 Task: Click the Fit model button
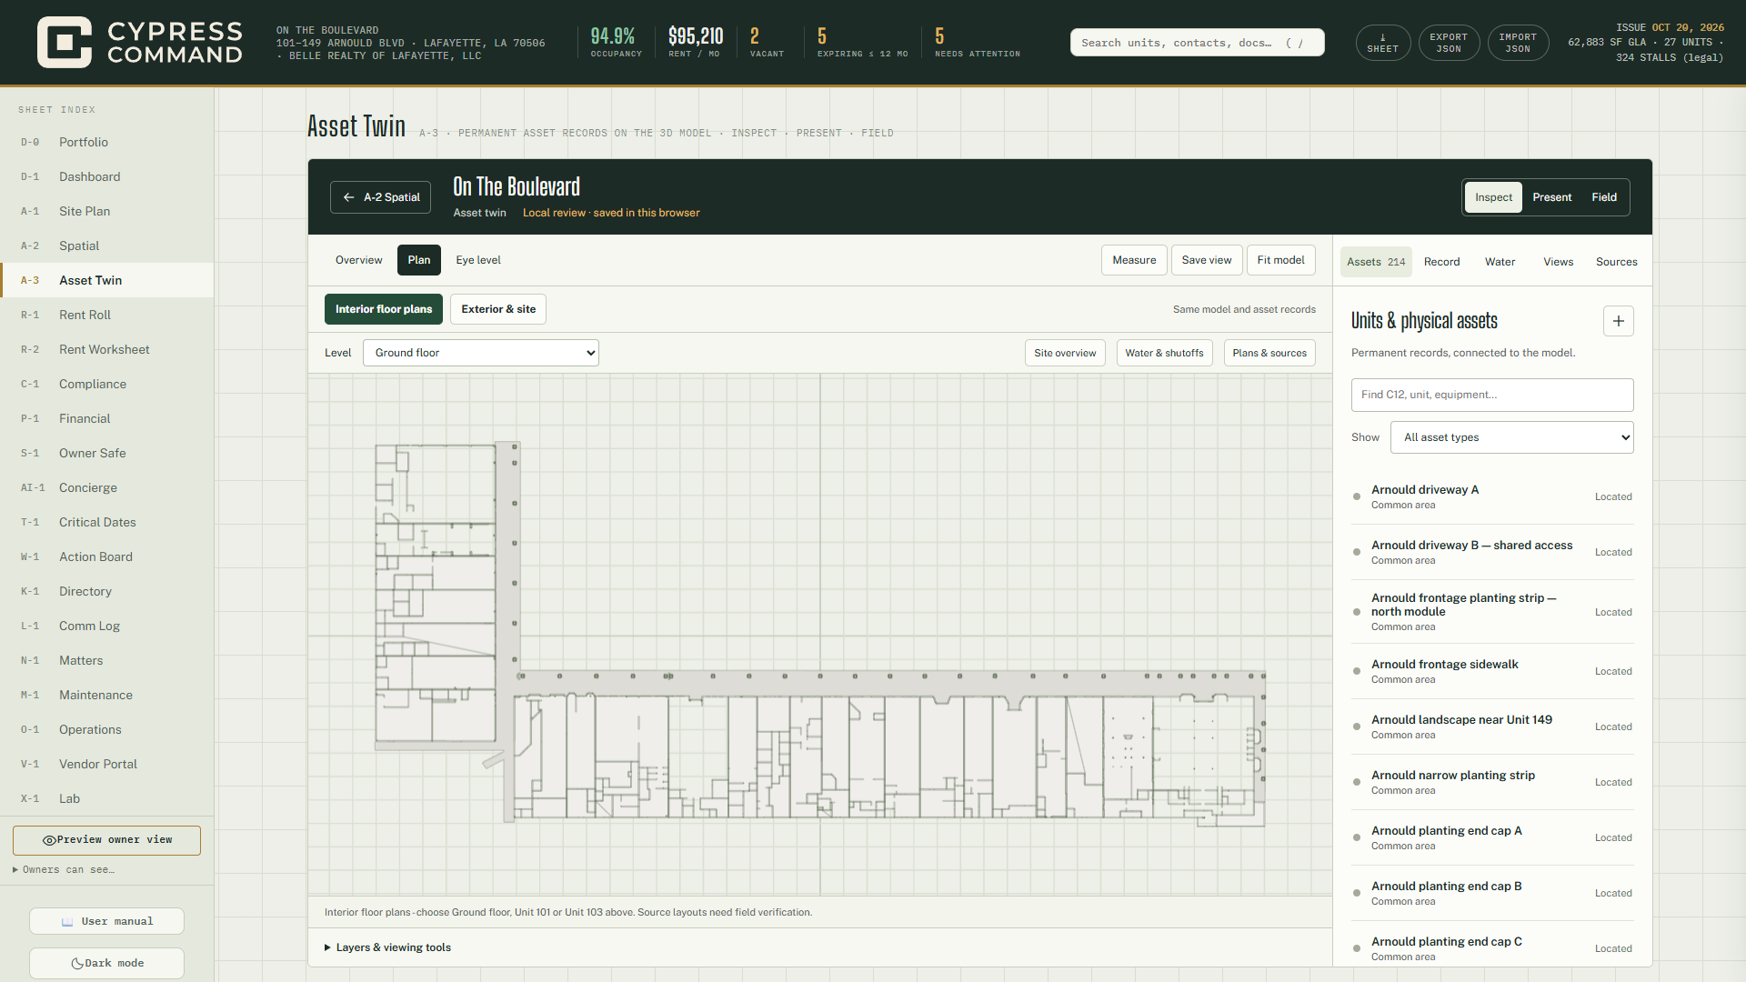pos(1280,260)
